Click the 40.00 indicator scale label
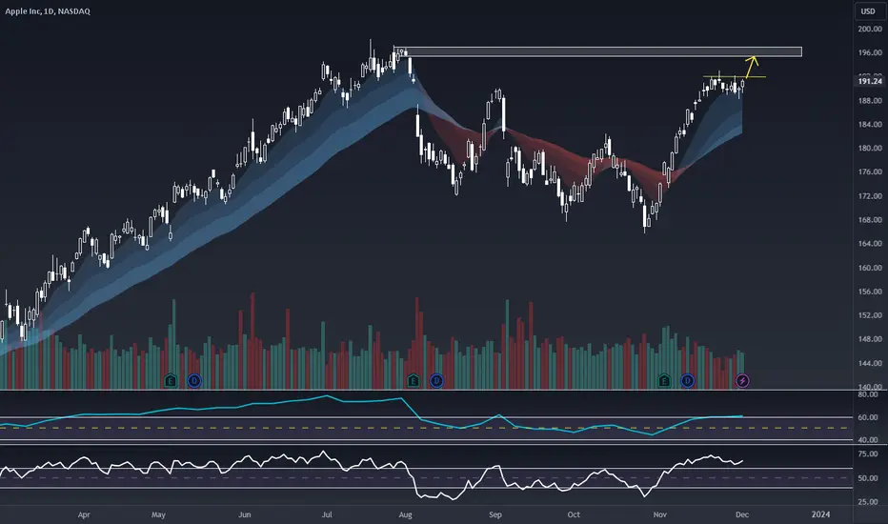The image size is (888, 524). click(868, 439)
